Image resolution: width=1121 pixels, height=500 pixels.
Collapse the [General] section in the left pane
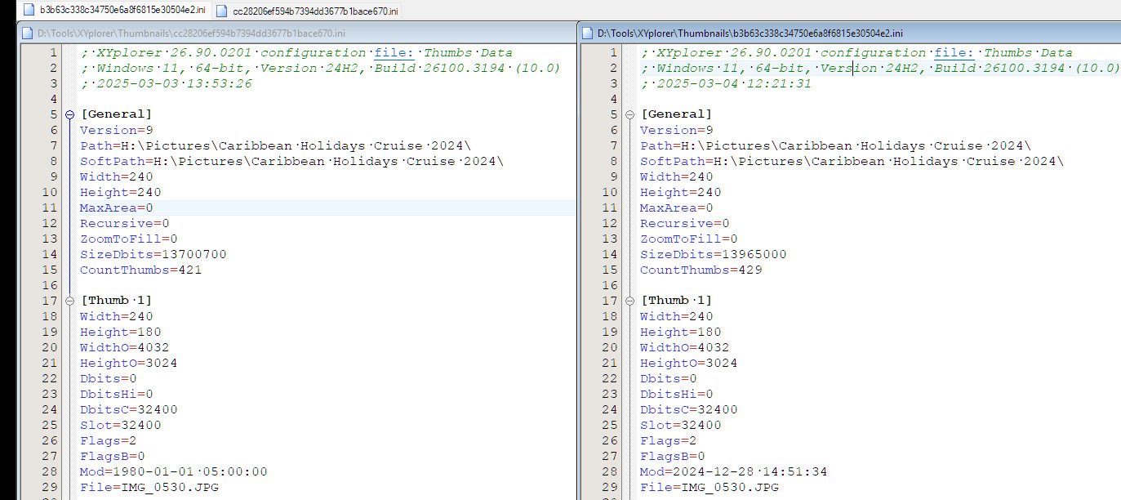point(69,114)
